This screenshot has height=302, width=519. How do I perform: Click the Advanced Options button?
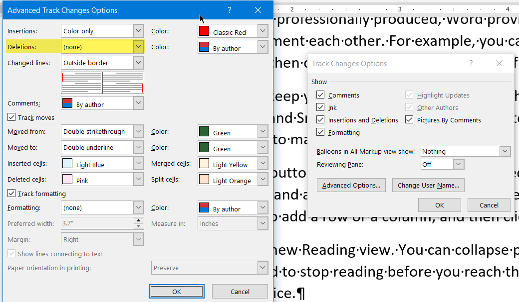click(x=351, y=185)
